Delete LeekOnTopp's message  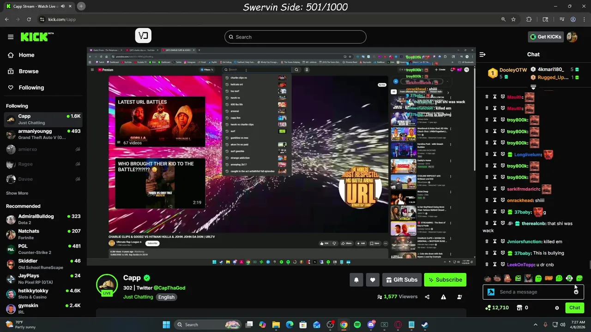[x=487, y=265]
